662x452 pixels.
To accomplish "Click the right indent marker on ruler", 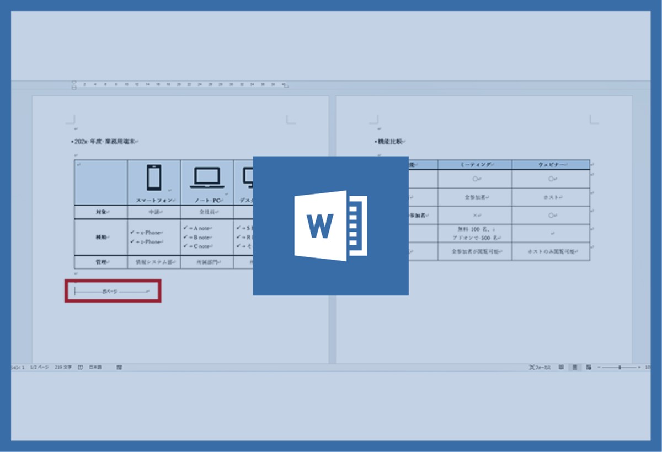I will [x=285, y=85].
